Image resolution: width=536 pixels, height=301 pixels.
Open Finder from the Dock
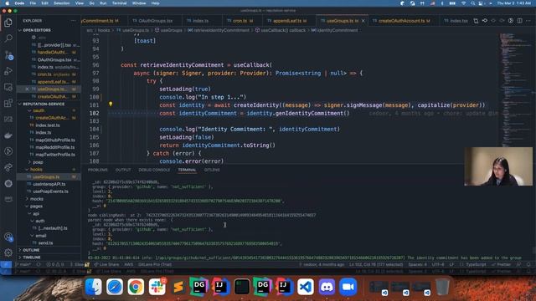[x=93, y=287]
